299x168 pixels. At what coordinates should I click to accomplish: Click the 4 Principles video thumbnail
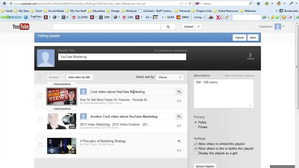pyautogui.click(x=62, y=146)
